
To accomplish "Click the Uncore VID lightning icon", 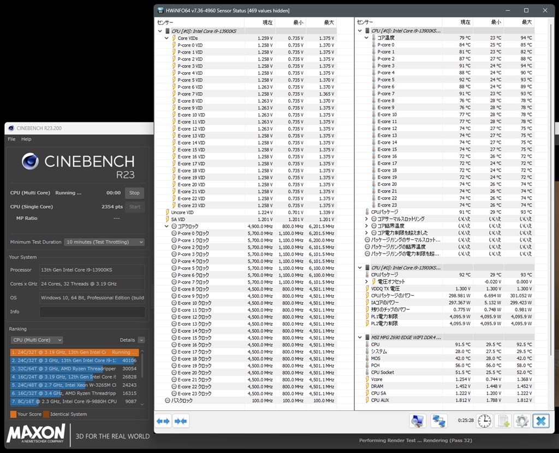I will point(167,213).
